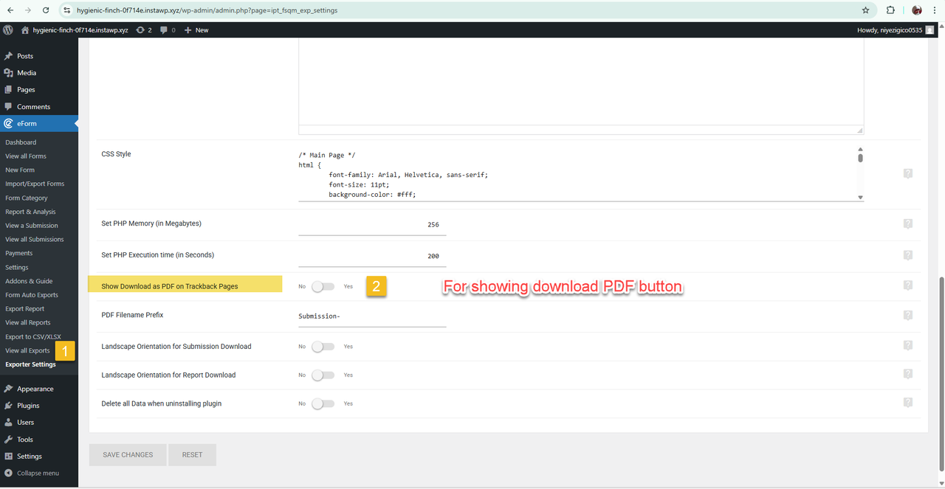Open Addons & Guide

click(x=29, y=281)
